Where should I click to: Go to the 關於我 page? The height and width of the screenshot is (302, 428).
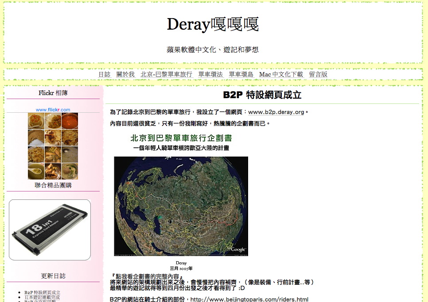[125, 74]
